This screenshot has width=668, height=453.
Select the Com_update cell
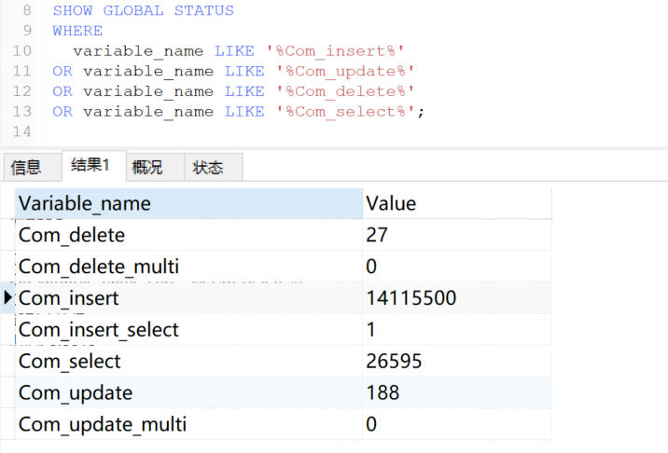[x=188, y=392]
